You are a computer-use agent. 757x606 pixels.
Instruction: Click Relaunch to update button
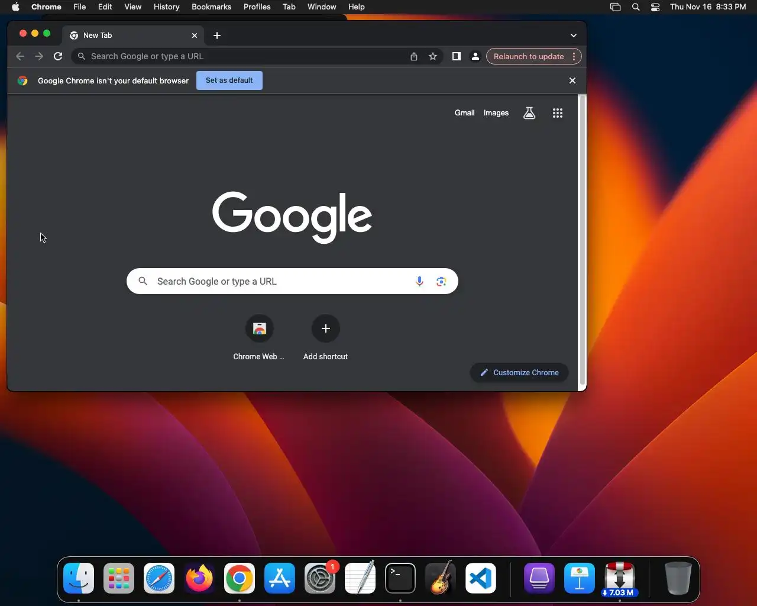pos(529,56)
